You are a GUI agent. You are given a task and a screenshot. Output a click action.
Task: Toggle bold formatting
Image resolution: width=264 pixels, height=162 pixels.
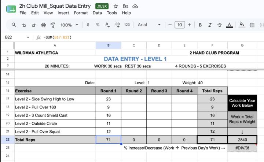click(x=200, y=25)
